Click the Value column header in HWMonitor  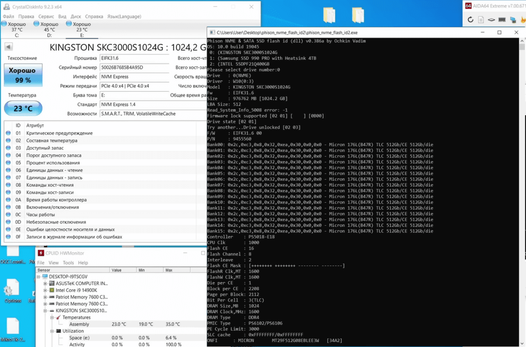click(x=123, y=270)
